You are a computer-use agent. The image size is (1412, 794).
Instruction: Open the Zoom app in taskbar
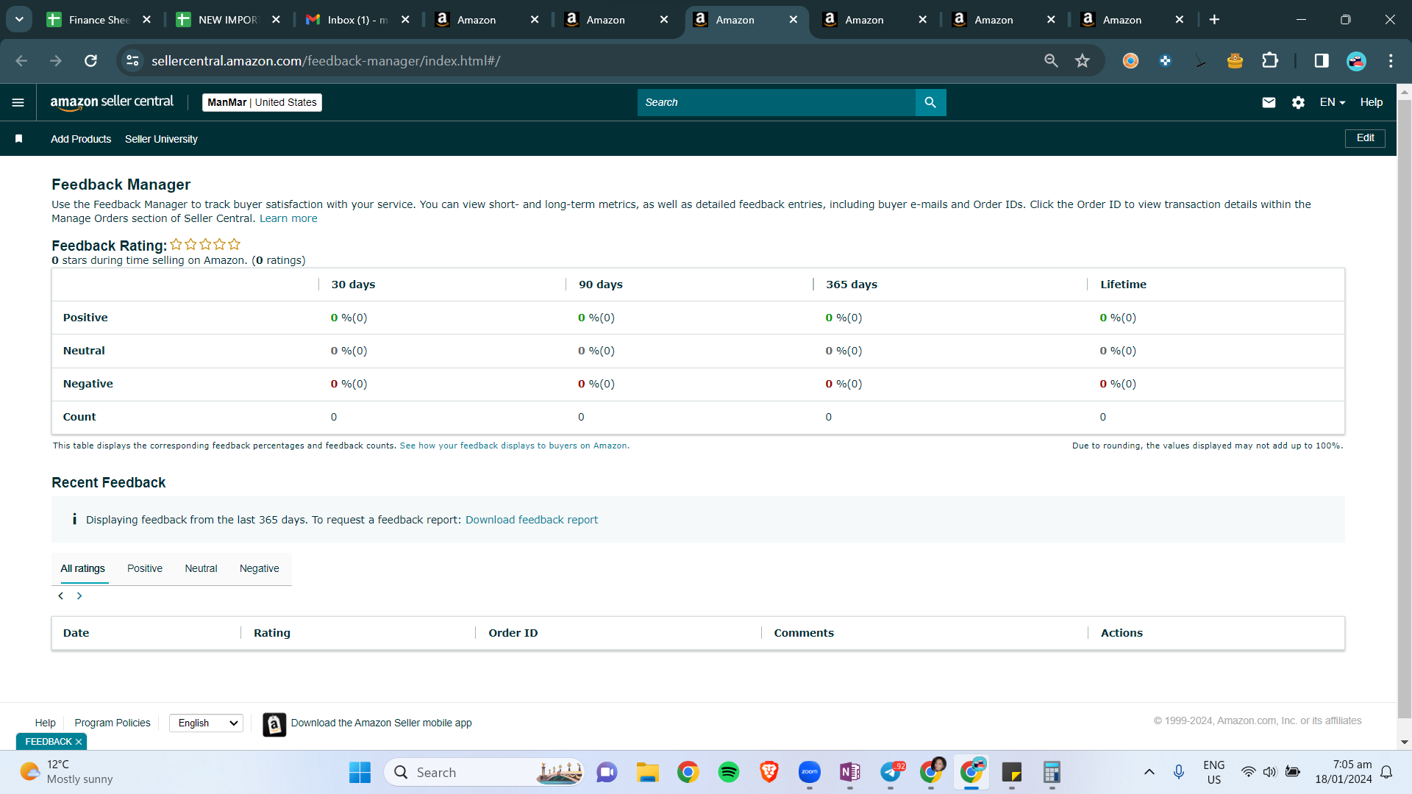pyautogui.click(x=810, y=772)
